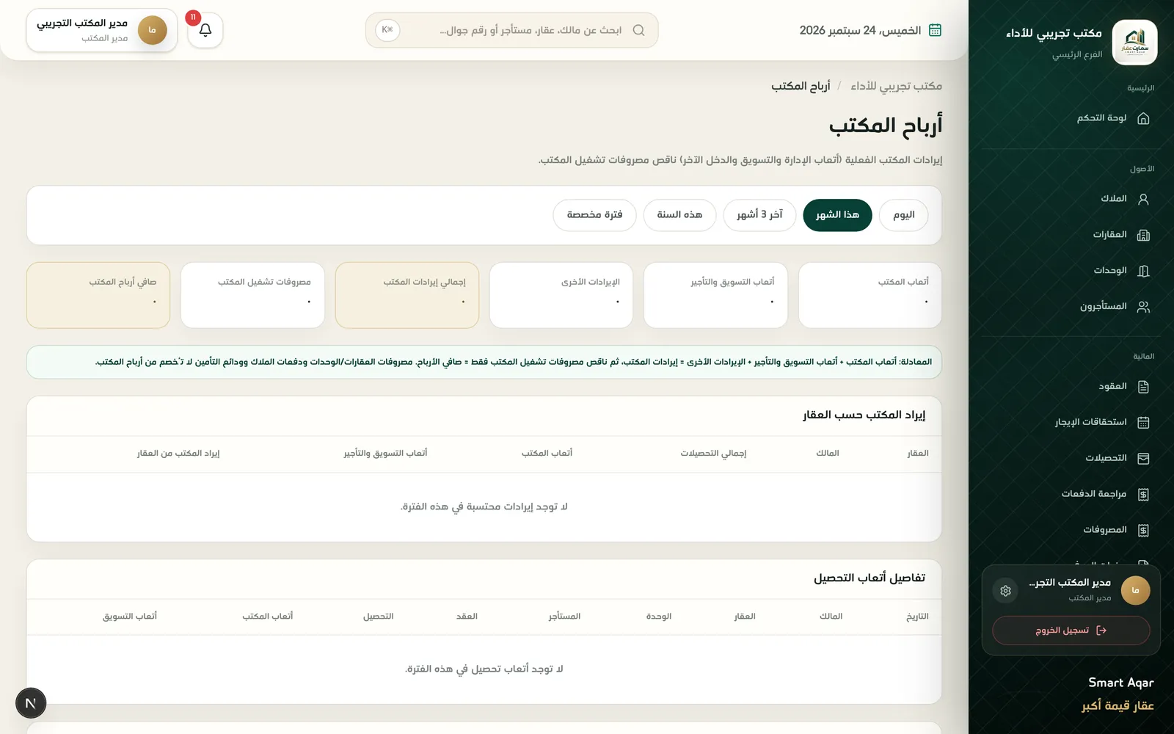Open لوحة التحكم home icon in sidebar
The image size is (1174, 734).
pos(1143,118)
